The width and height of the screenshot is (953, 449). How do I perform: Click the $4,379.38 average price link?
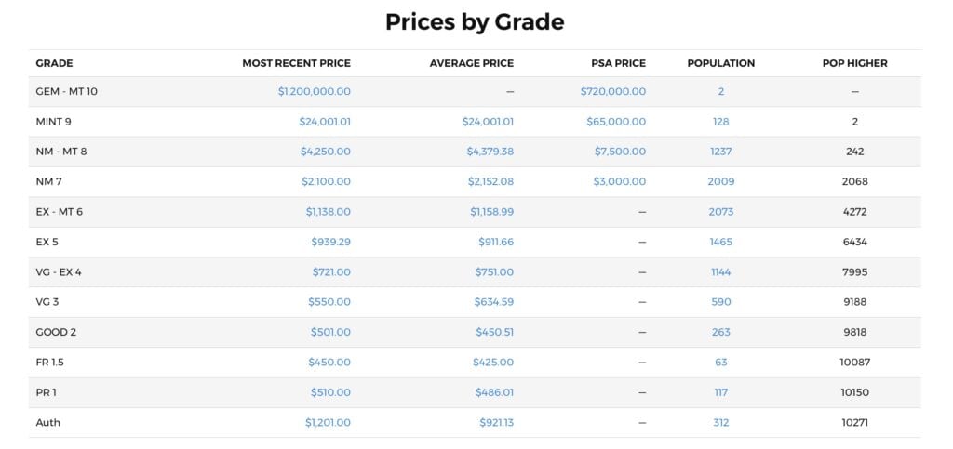click(x=490, y=152)
